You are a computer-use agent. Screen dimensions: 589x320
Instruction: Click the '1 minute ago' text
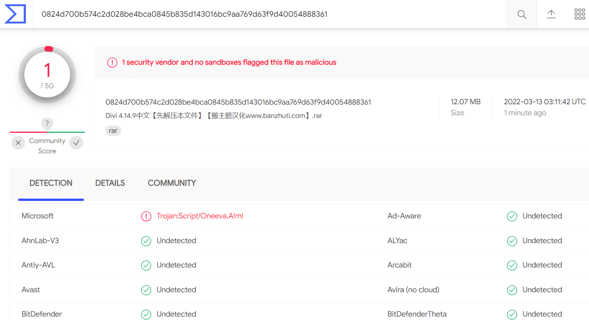[x=525, y=113]
